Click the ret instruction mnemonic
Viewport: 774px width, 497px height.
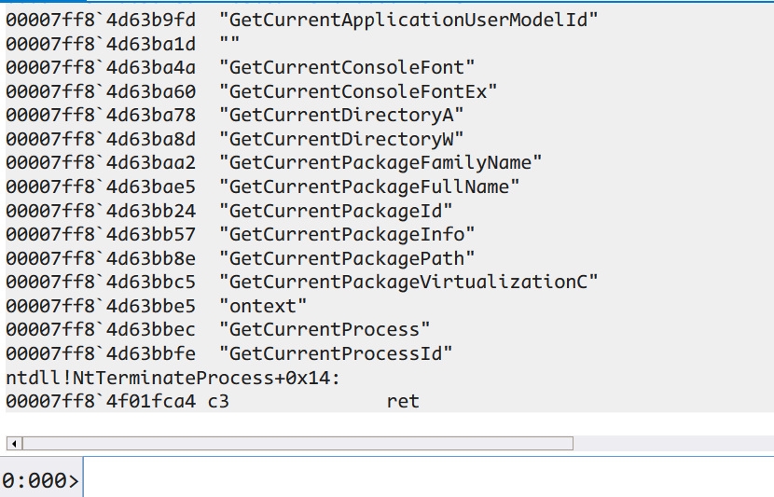pos(403,401)
